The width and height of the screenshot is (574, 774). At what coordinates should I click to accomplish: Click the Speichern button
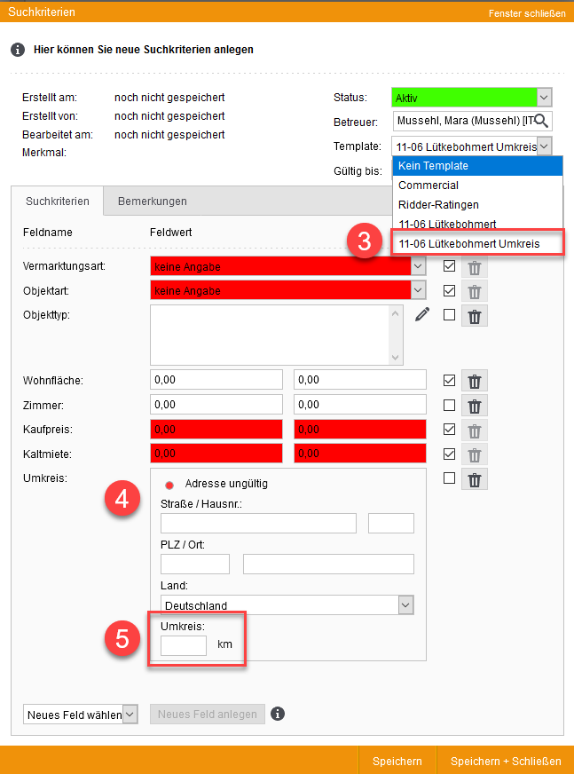[397, 761]
